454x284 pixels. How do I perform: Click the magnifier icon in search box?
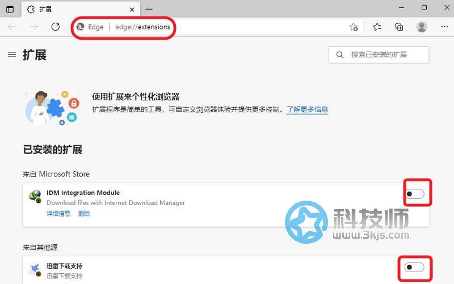(340, 54)
